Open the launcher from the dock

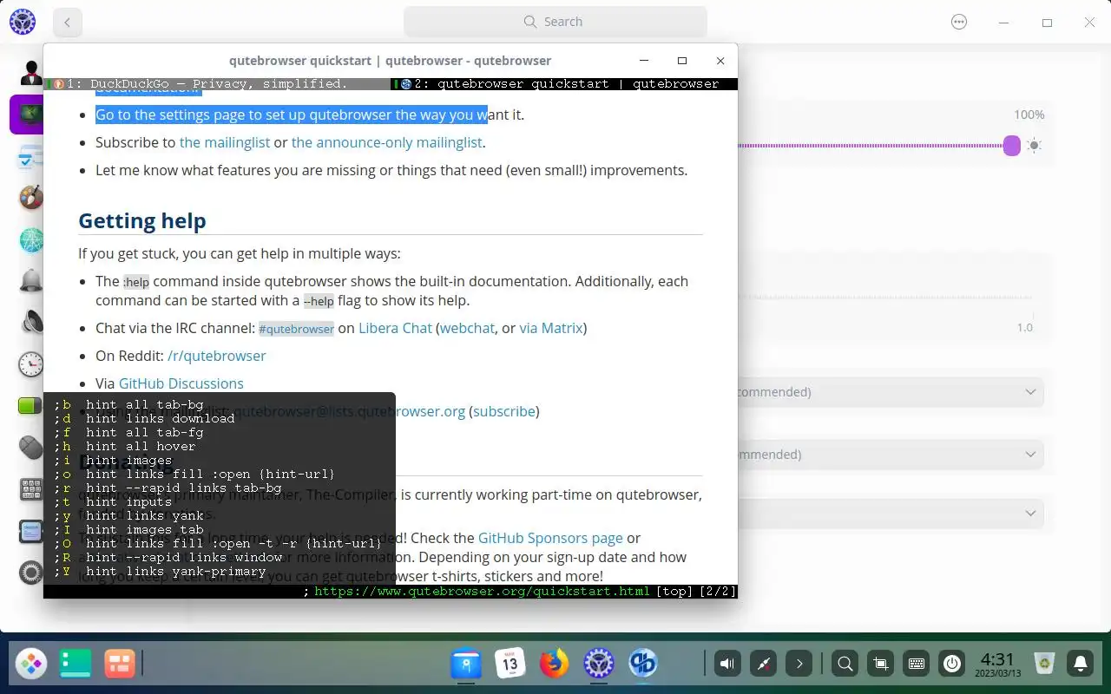[x=32, y=665]
